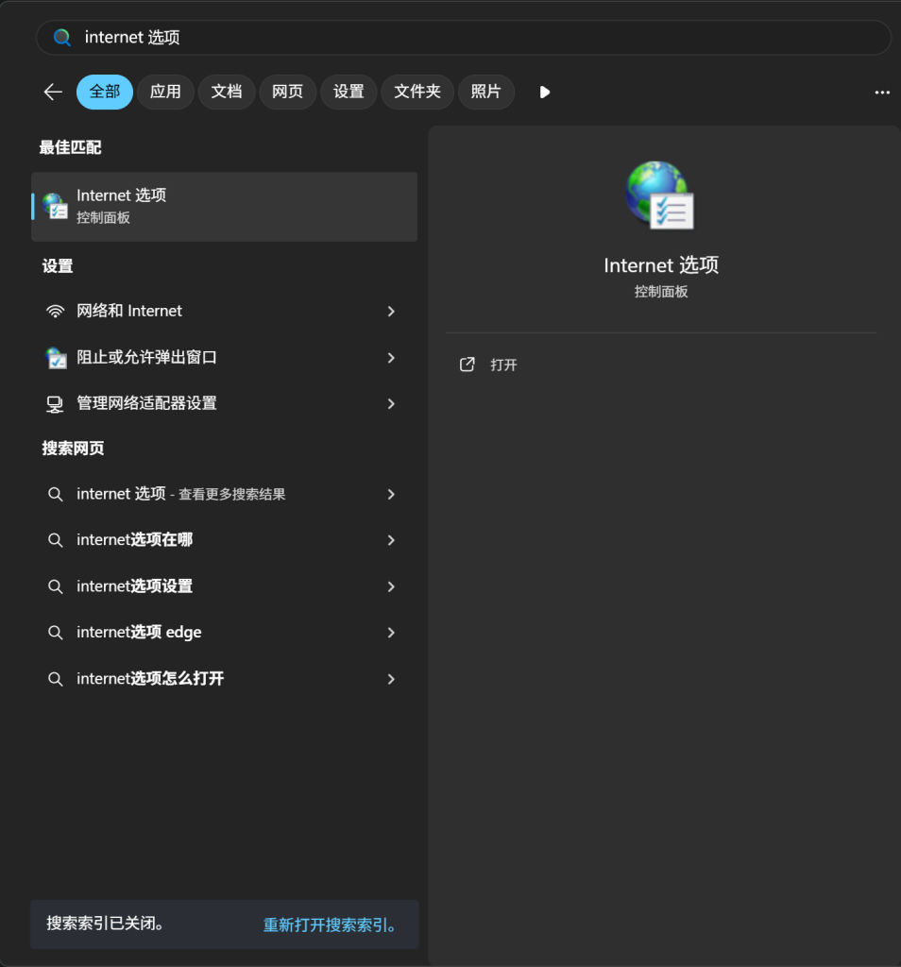
Task: Switch to the 应用 filter tab
Action: [x=164, y=92]
